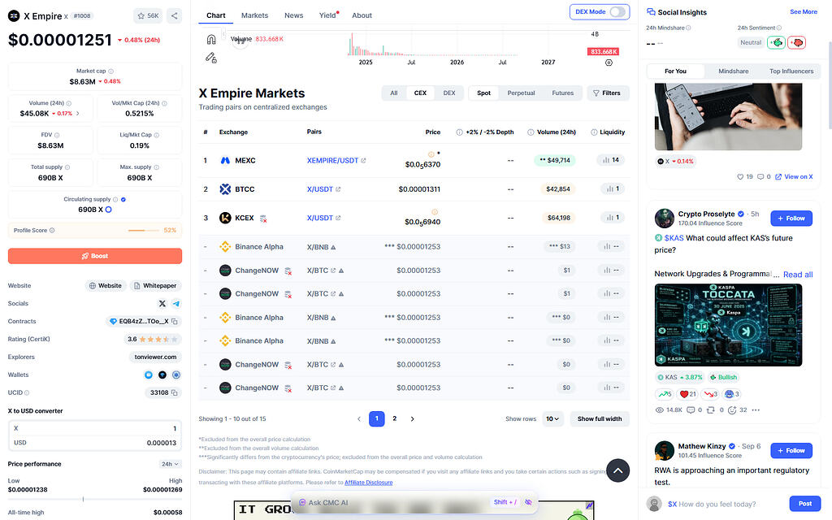Click the Post button
This screenshot has width=832, height=520.
[x=805, y=504]
